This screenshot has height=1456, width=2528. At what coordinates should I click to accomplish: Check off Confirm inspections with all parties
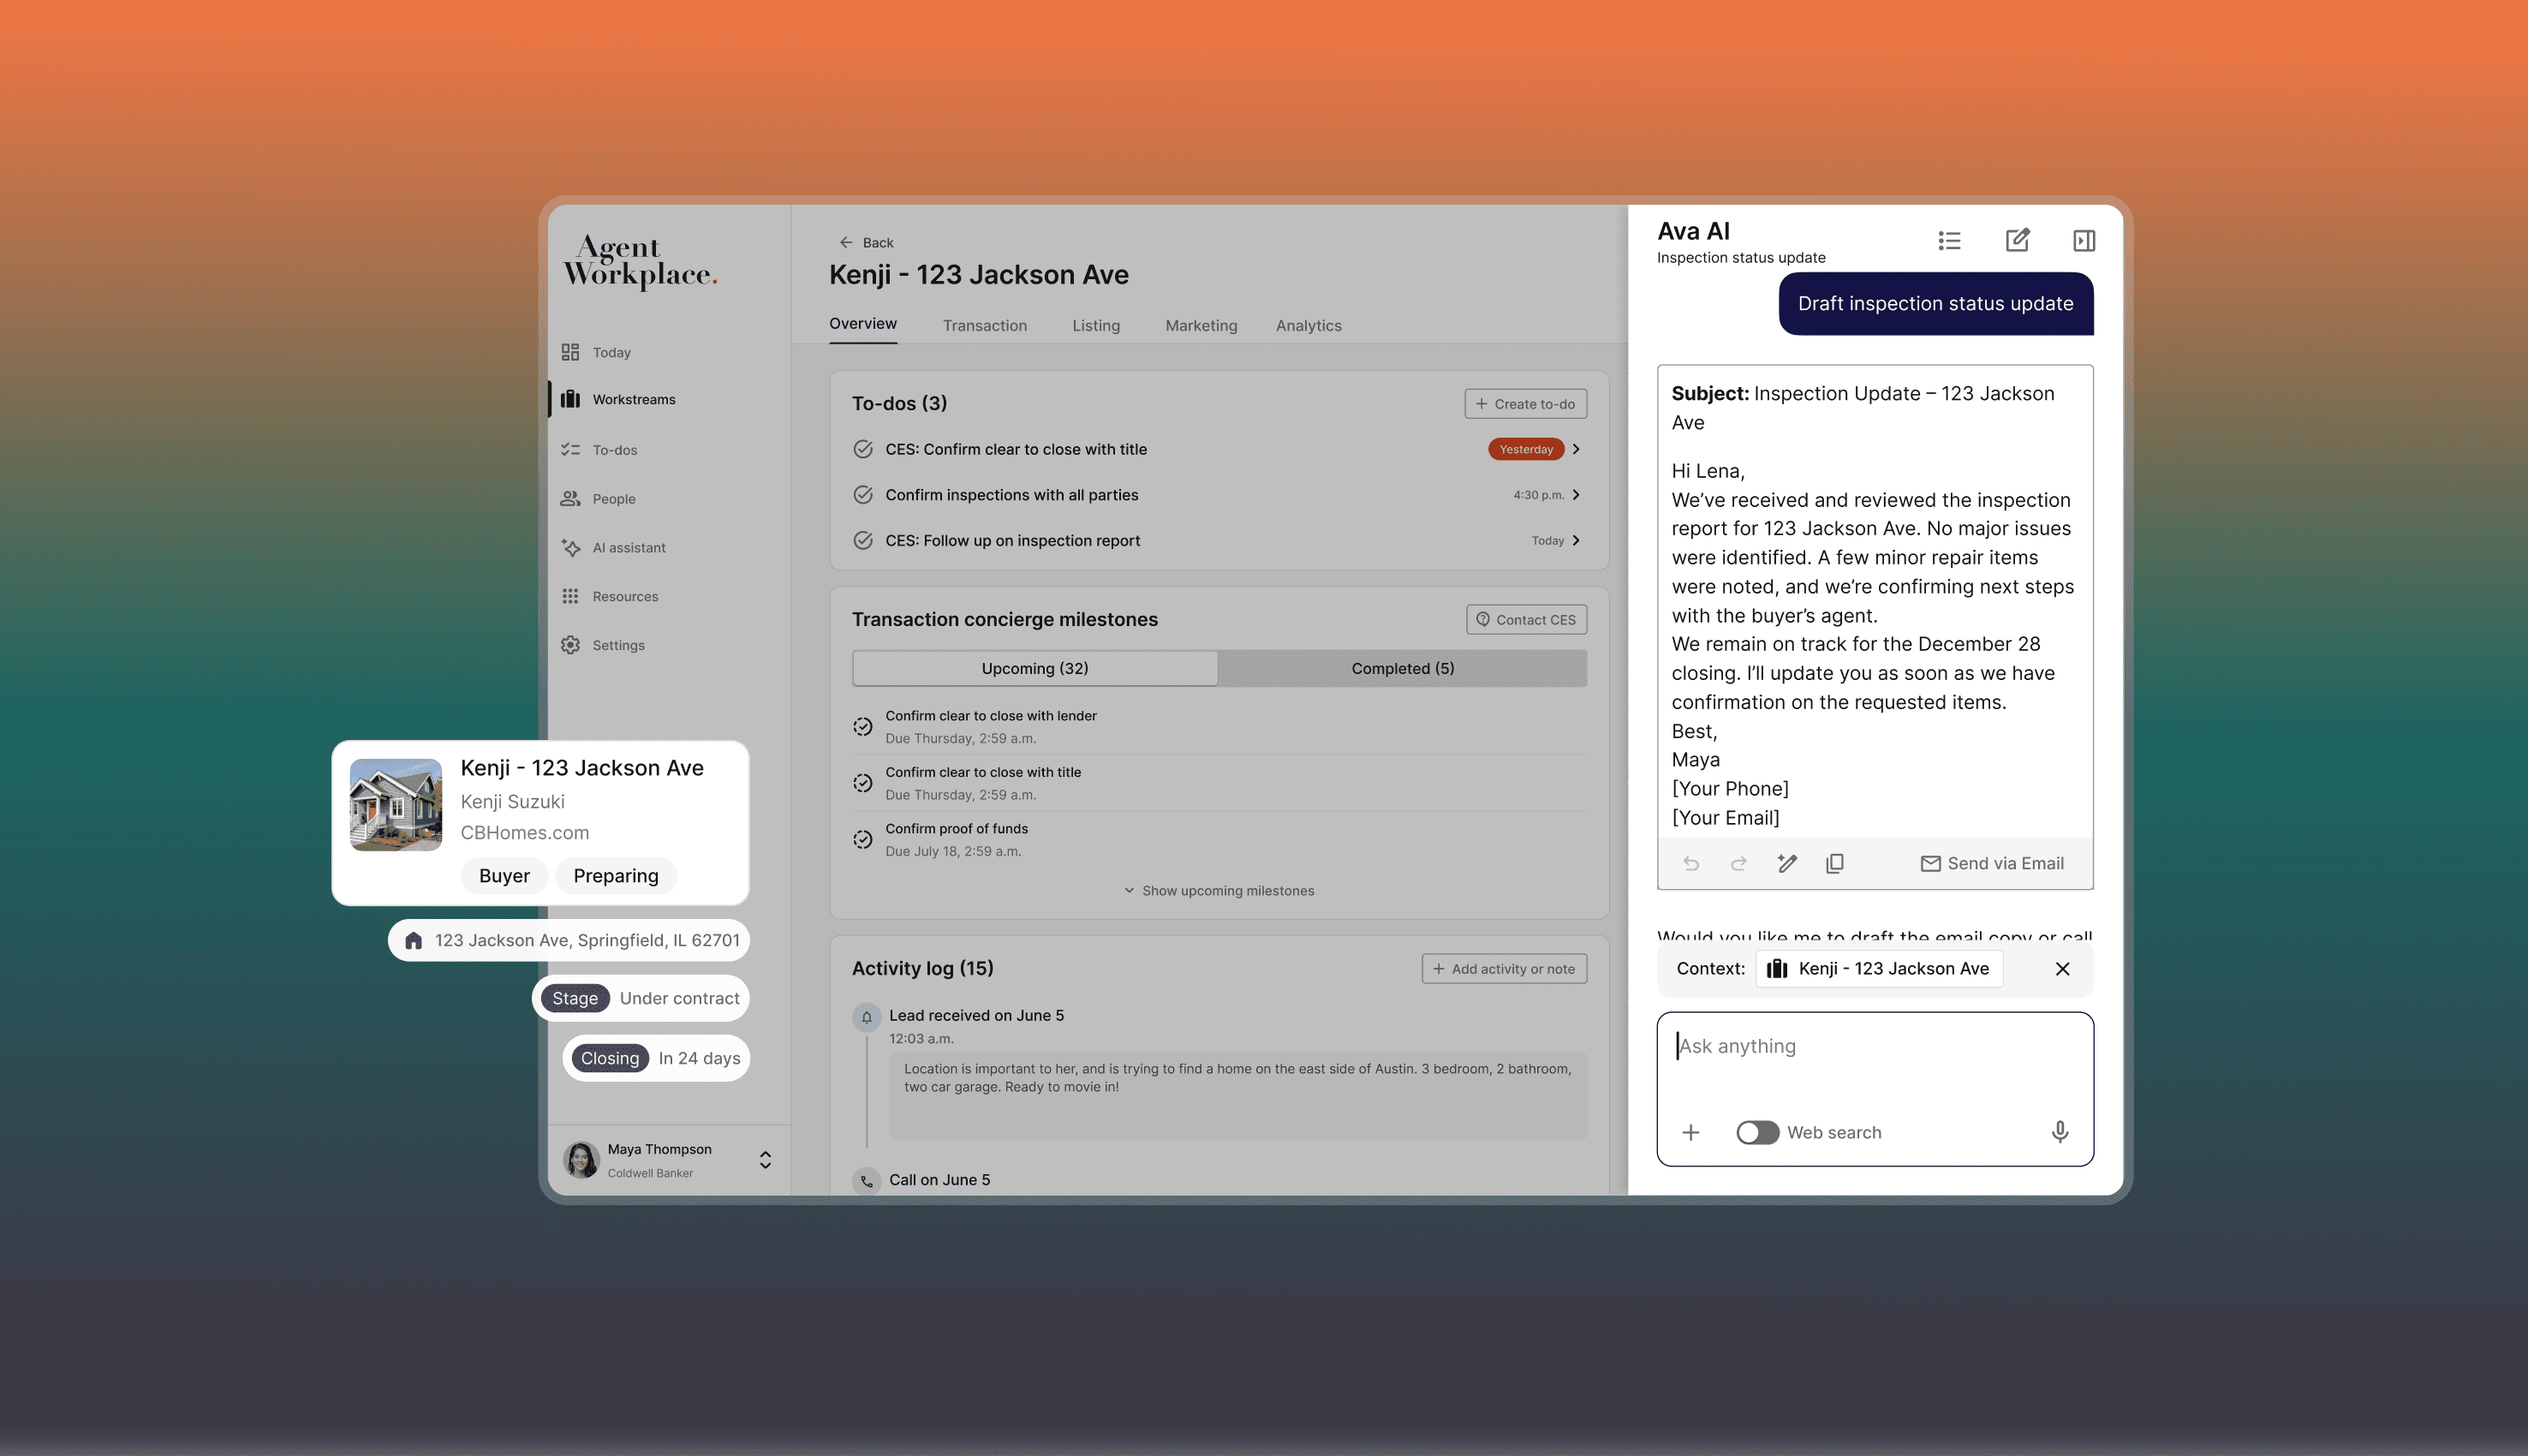[x=862, y=495]
